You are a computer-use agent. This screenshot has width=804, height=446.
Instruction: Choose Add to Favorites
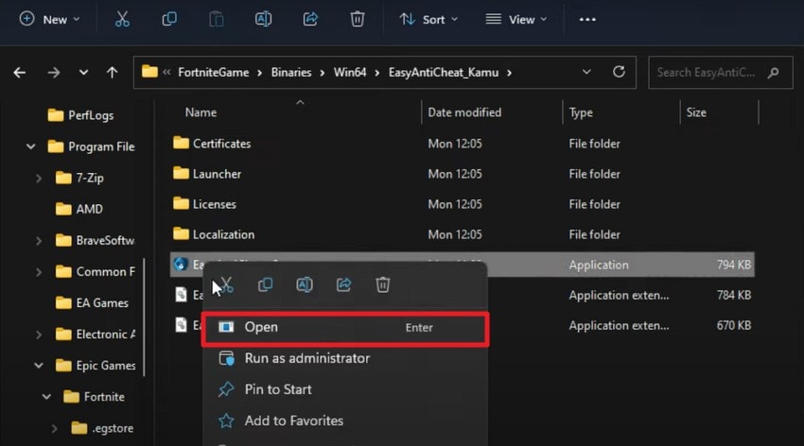pyautogui.click(x=344, y=420)
